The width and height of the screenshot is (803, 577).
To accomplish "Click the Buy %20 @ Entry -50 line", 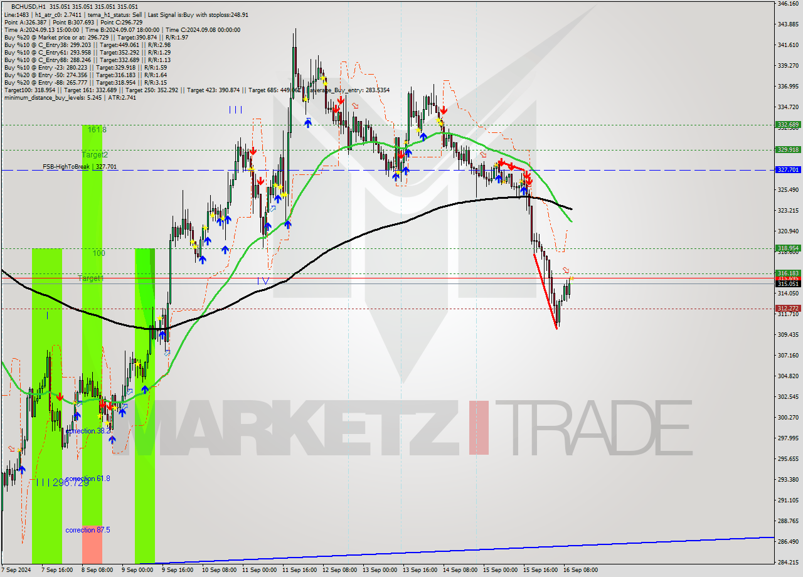I will (85, 75).
